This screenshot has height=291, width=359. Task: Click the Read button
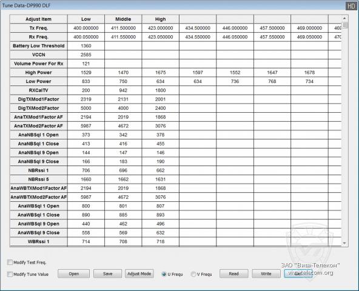(233, 273)
